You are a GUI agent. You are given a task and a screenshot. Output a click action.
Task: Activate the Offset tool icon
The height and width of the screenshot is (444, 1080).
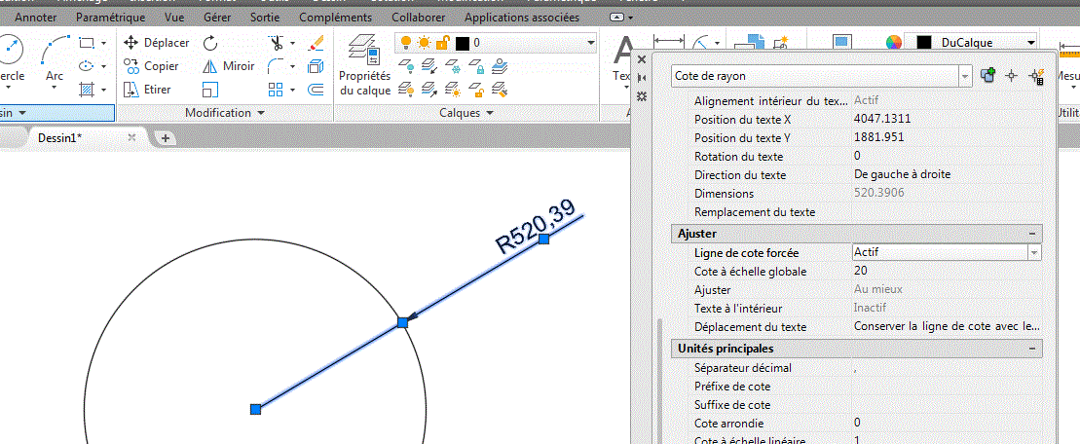click(316, 90)
